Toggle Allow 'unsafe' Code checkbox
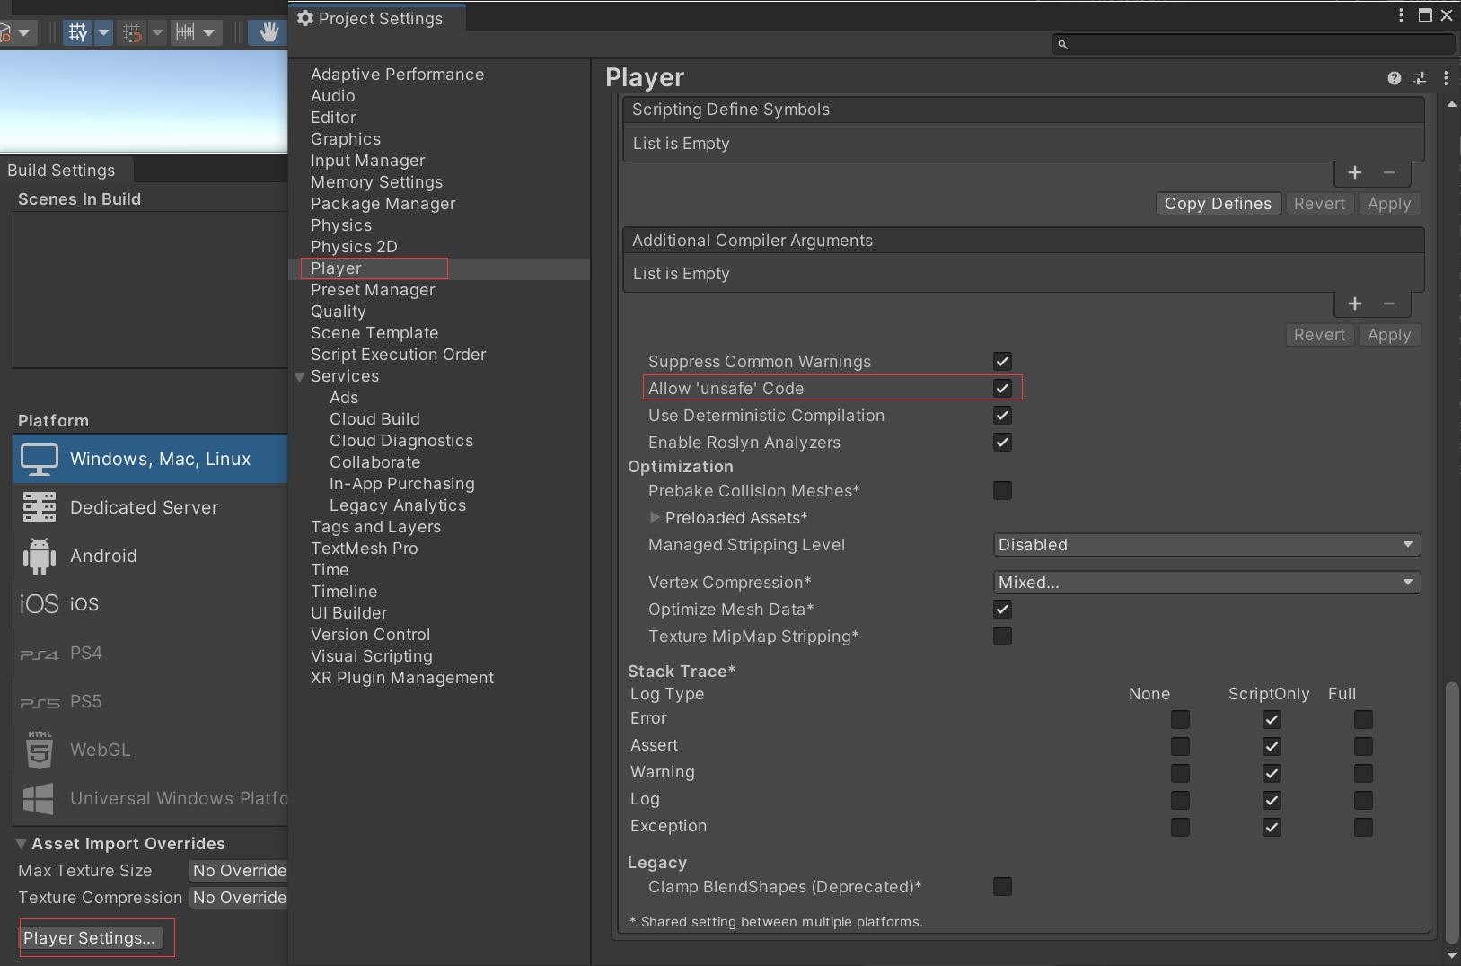Screen dimensions: 1461x966 click(x=1002, y=388)
